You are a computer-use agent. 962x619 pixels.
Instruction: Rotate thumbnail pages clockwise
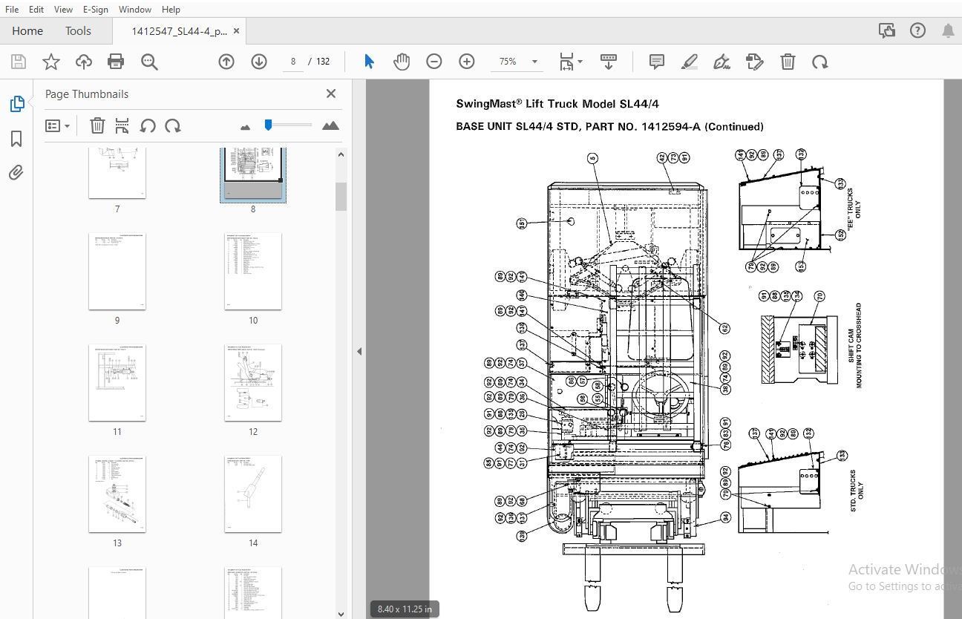(173, 125)
